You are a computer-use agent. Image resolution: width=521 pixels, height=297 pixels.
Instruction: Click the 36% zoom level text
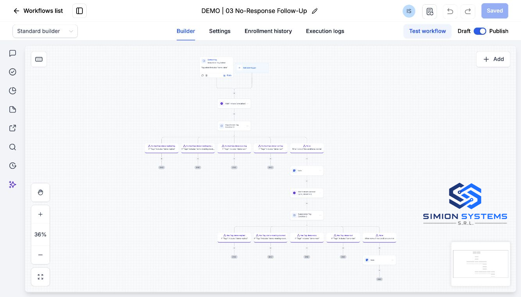tap(41, 234)
